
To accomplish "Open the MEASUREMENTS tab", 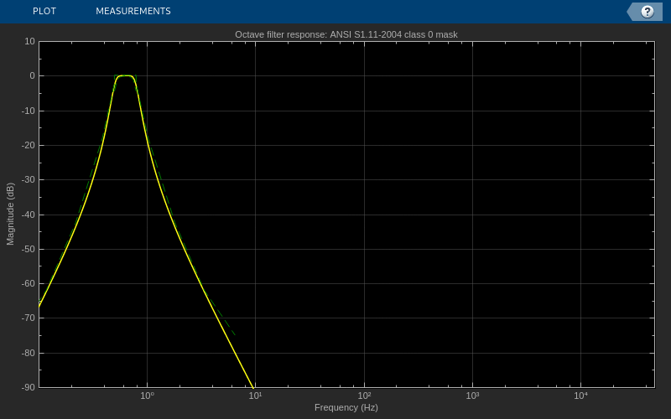I will (133, 11).
